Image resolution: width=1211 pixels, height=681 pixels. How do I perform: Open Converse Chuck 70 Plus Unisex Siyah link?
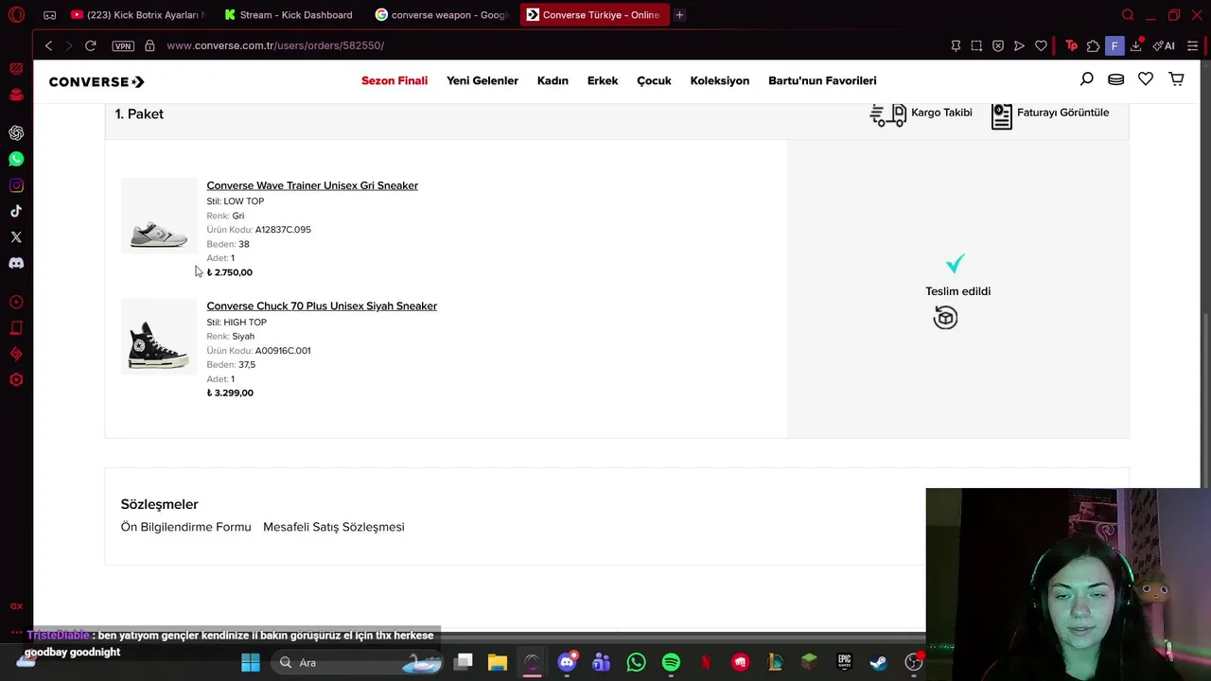[x=322, y=306]
